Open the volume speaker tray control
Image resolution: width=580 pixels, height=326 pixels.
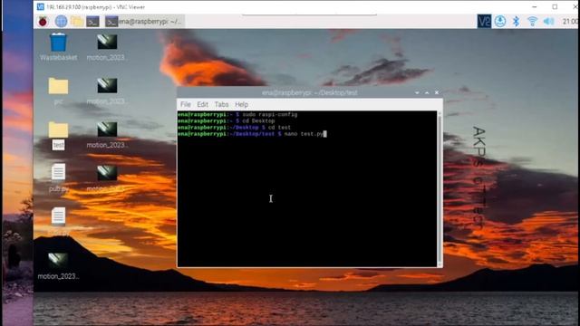[548, 22]
